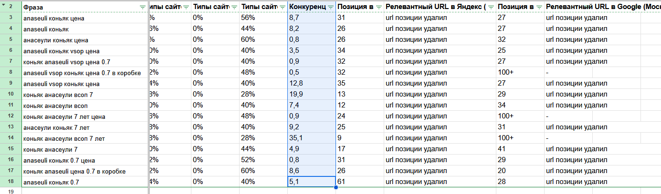661x194 pixels.
Task: Select the phrase cell 'anaseuli коньяк цена'
Action: (x=85, y=18)
